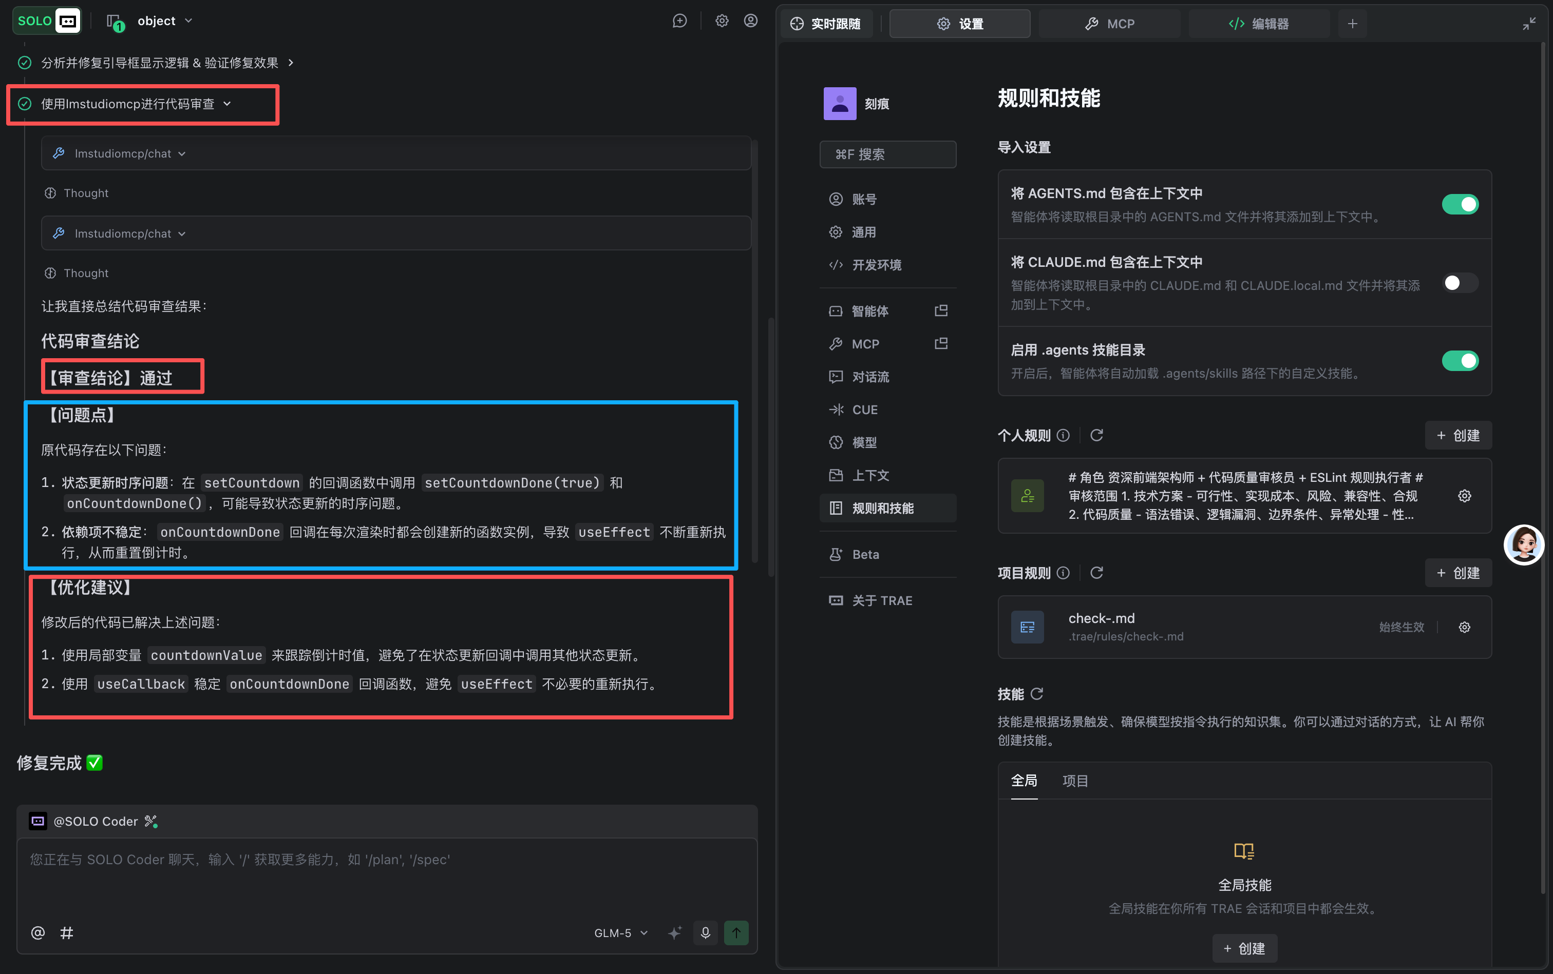Click the new chat icon in header

coord(679,21)
